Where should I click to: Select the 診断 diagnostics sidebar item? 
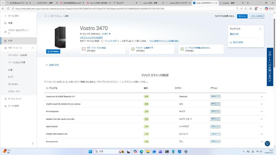(19, 41)
